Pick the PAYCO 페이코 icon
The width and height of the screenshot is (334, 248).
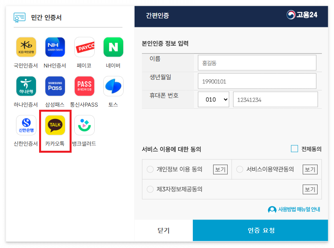point(84,47)
